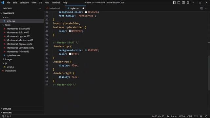Expand the TIMELINE section
The image size is (210, 118).
22,113
